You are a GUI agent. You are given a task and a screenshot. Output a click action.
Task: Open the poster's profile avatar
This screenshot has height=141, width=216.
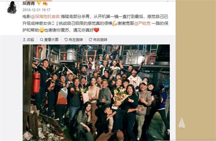(12, 7)
